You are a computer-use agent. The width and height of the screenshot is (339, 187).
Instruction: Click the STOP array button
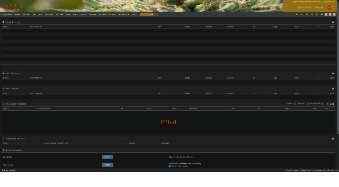click(107, 157)
